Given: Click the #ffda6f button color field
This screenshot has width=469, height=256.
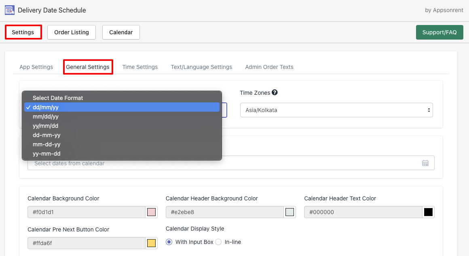Looking at the screenshot, I should click(87, 243).
